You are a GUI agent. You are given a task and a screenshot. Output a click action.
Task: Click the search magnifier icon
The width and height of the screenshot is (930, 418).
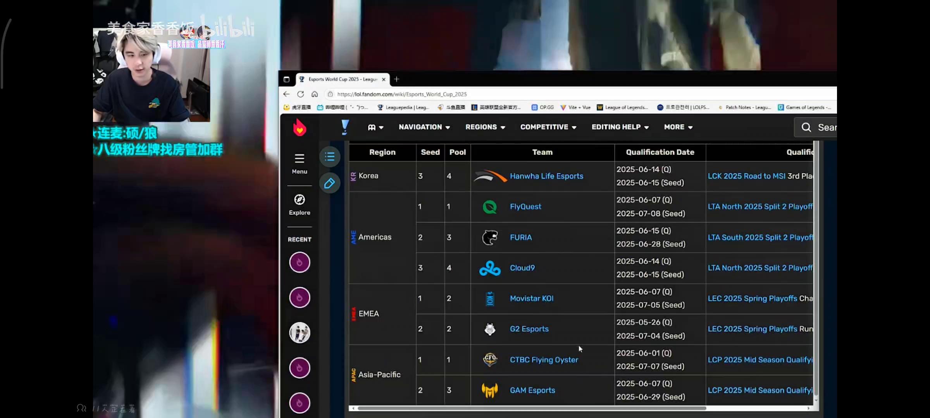pyautogui.click(x=806, y=127)
